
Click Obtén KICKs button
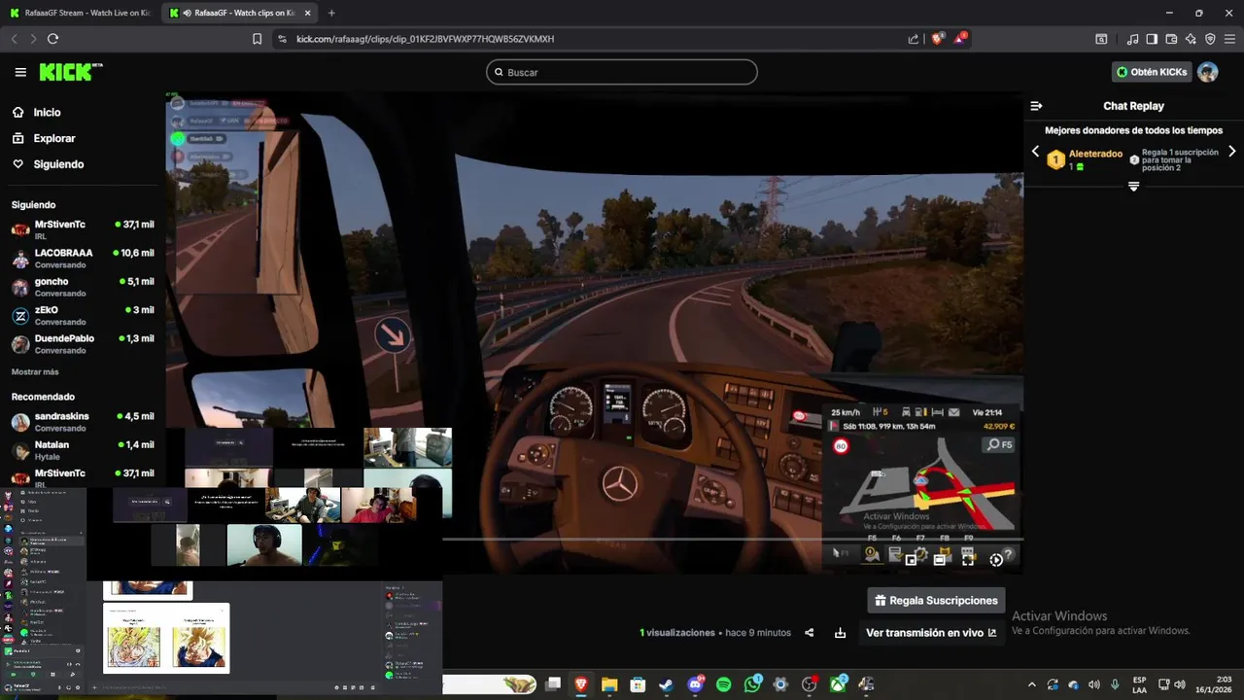1152,72
